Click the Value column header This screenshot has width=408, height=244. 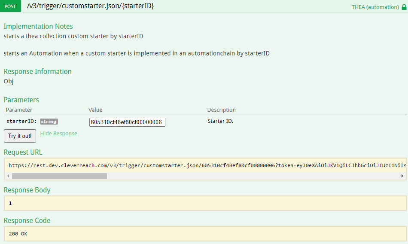95,110
